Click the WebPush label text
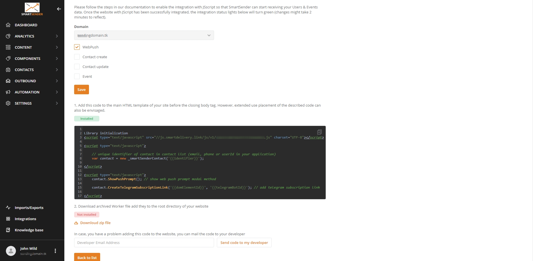The height and width of the screenshot is (261, 533). (90, 47)
